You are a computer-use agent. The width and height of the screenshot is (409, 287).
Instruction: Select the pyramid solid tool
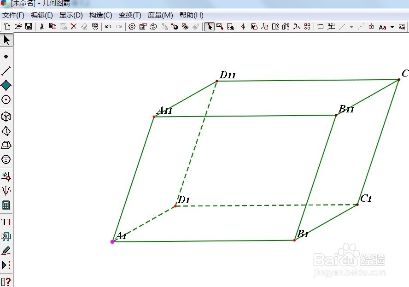pyautogui.click(x=6, y=131)
